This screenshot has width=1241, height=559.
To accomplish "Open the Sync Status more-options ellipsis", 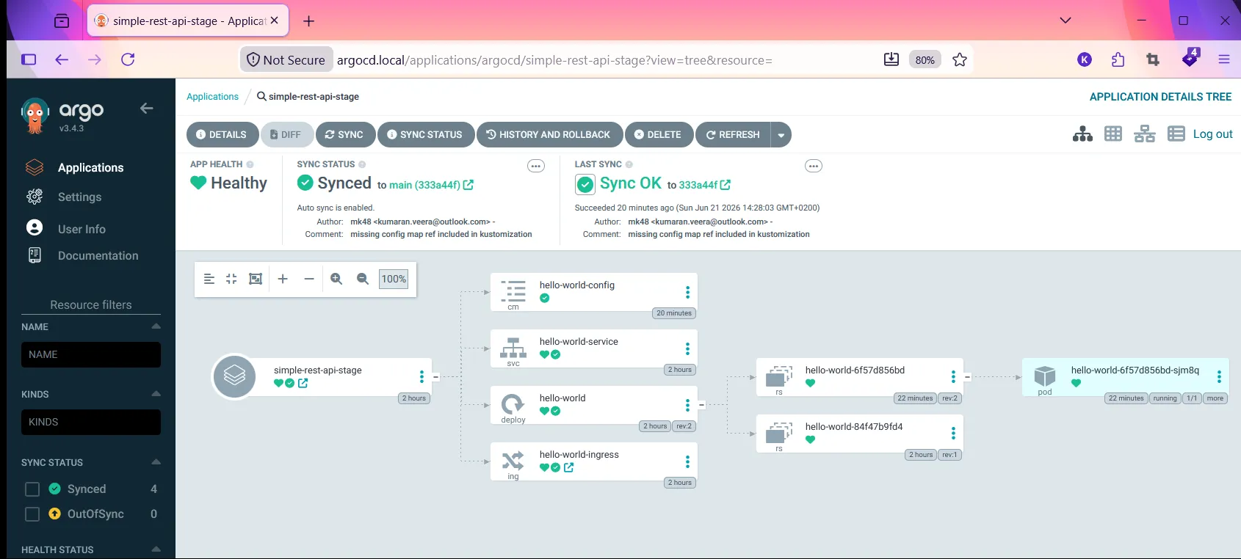I will coord(536,166).
